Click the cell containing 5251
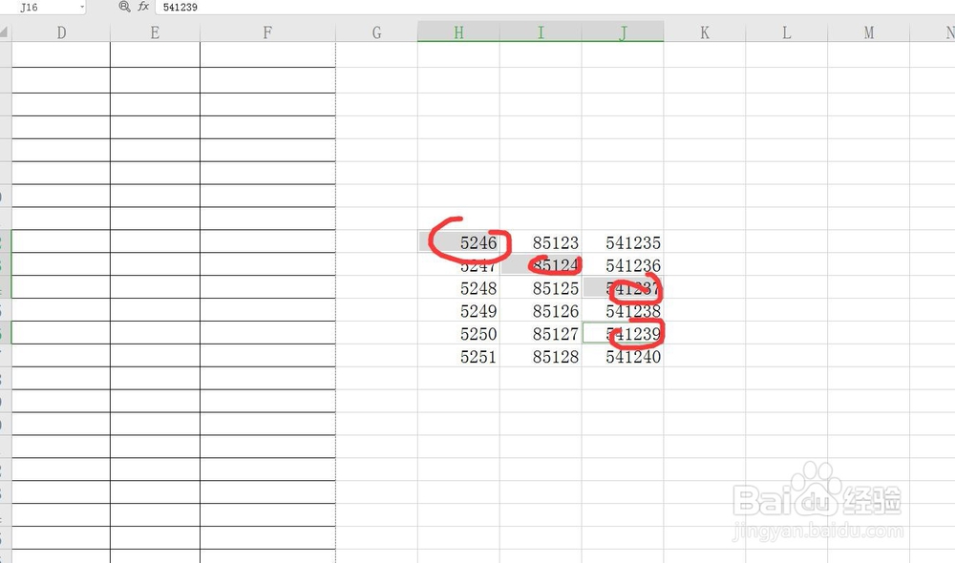Screen dimensions: 955x563 click(458, 355)
